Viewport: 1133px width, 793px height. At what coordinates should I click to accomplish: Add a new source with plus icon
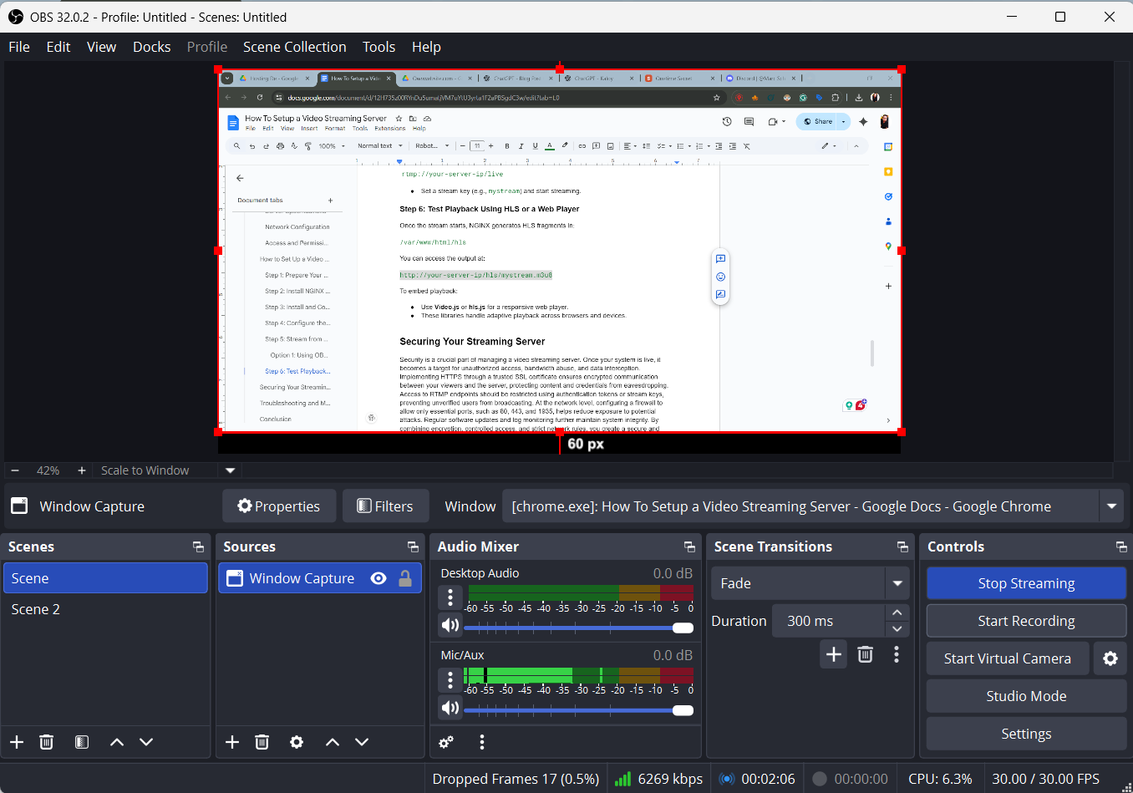[x=232, y=742]
